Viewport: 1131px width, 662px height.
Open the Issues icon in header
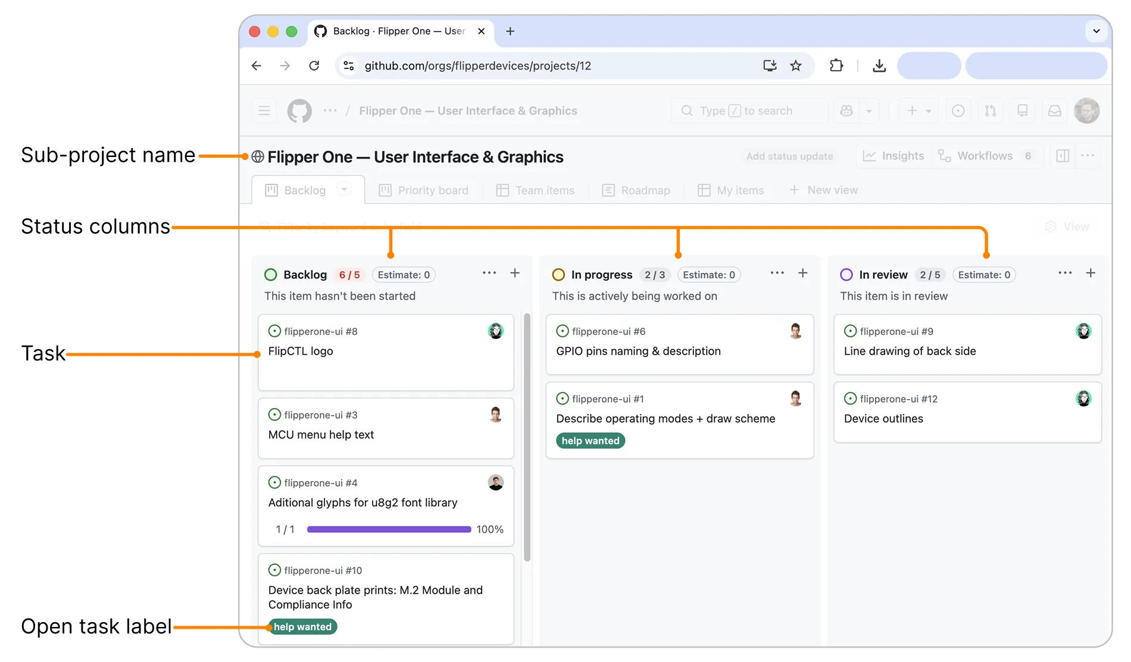(958, 111)
